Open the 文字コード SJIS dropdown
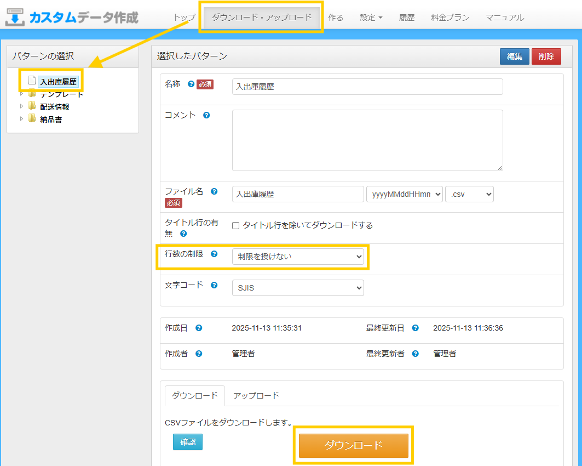Screen dimensions: 582x466 (298, 287)
